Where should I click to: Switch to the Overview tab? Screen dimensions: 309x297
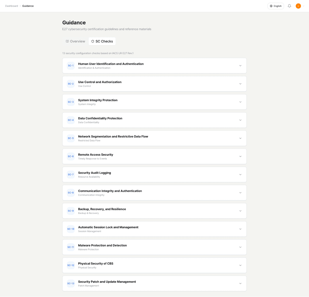click(x=75, y=41)
